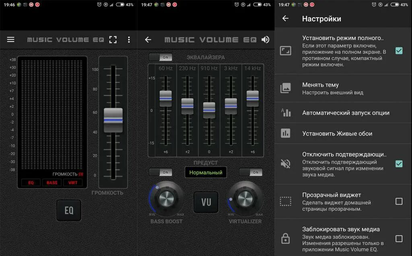Enable Заблокировать звук медиа checkbox
This screenshot has height=256, width=412.
(x=399, y=239)
